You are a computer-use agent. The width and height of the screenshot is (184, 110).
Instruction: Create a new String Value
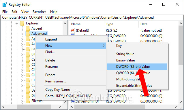(137, 54)
